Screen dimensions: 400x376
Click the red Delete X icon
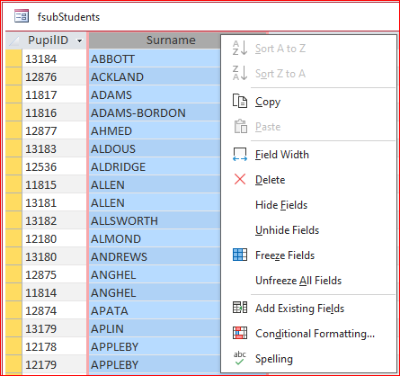(240, 180)
